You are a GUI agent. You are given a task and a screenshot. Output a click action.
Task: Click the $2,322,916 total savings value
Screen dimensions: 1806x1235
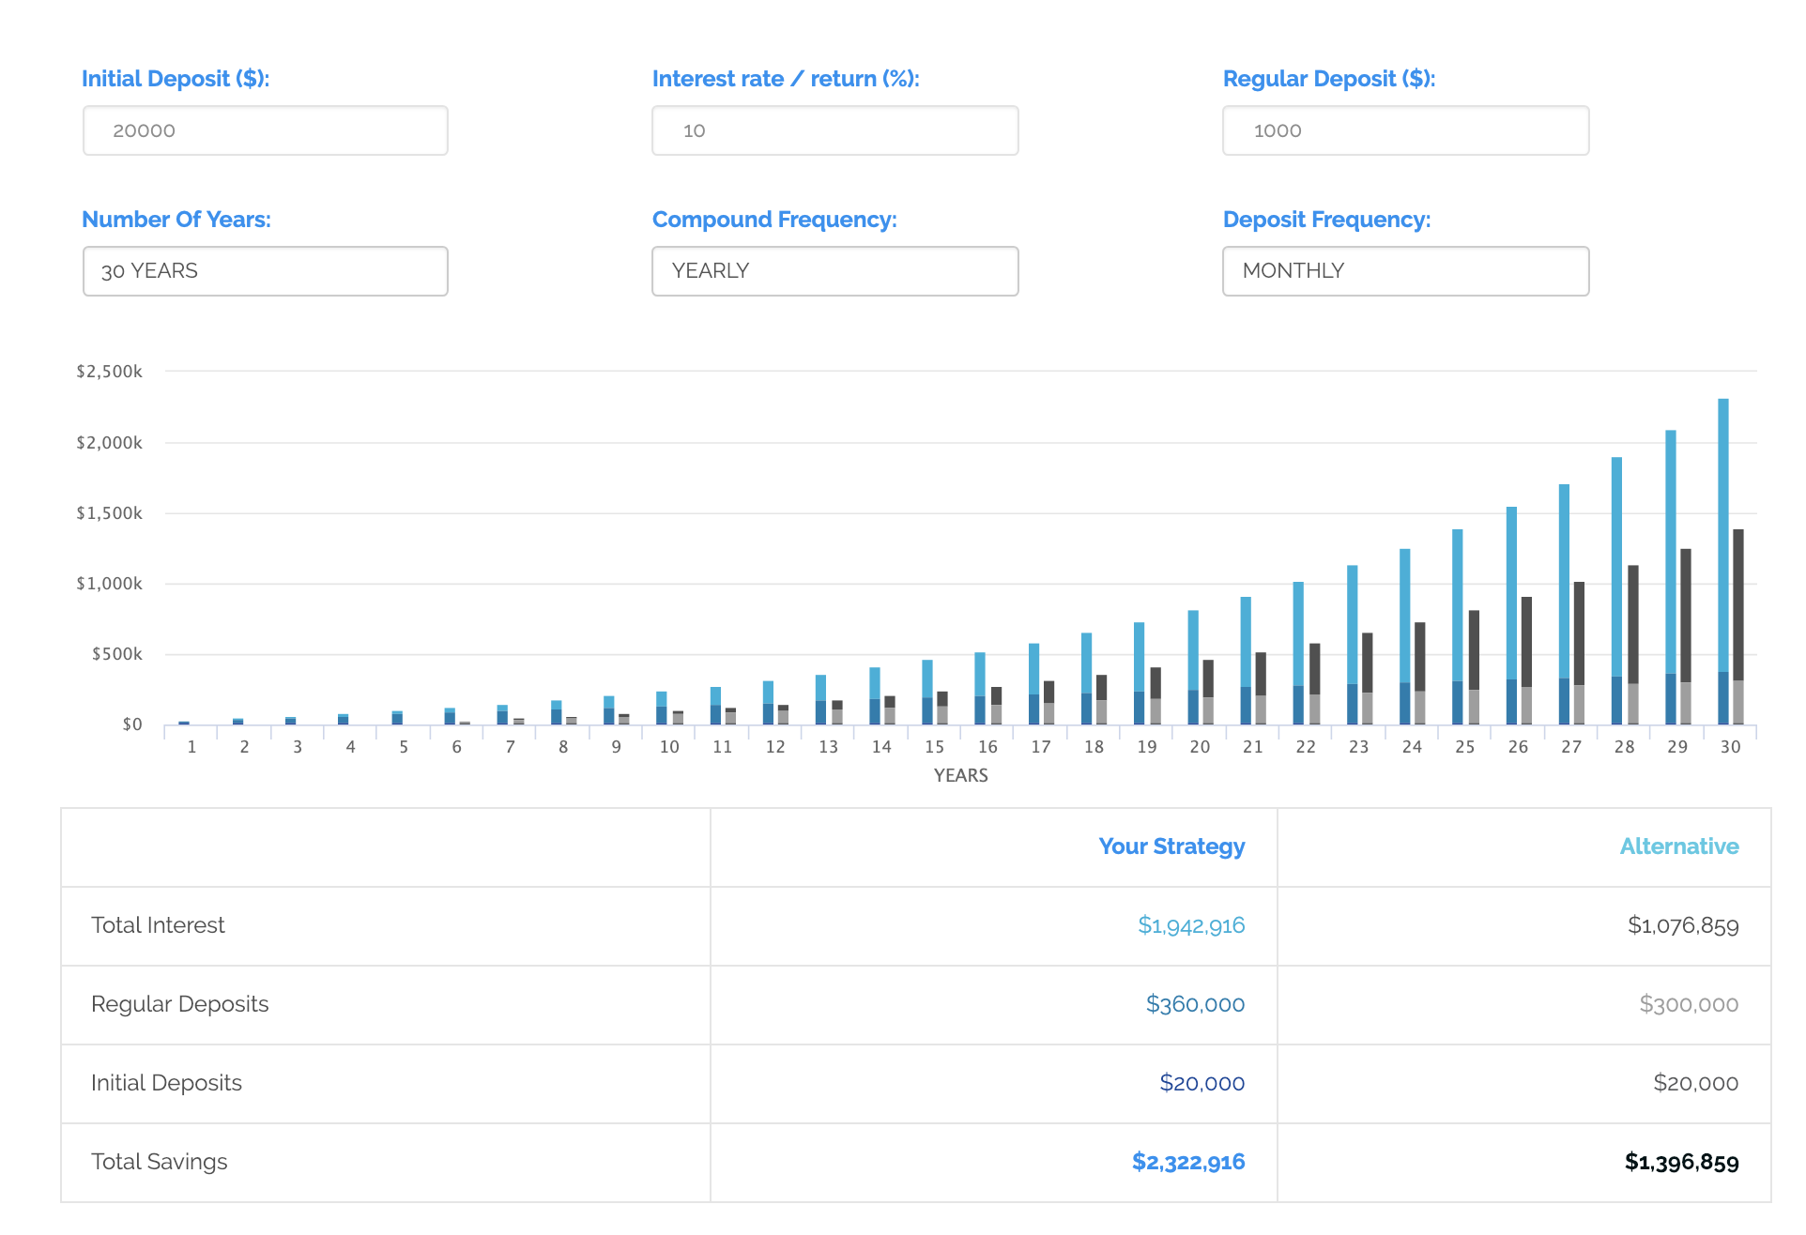pos(1188,1162)
